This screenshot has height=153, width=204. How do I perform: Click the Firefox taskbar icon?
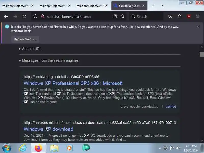tap(39, 148)
